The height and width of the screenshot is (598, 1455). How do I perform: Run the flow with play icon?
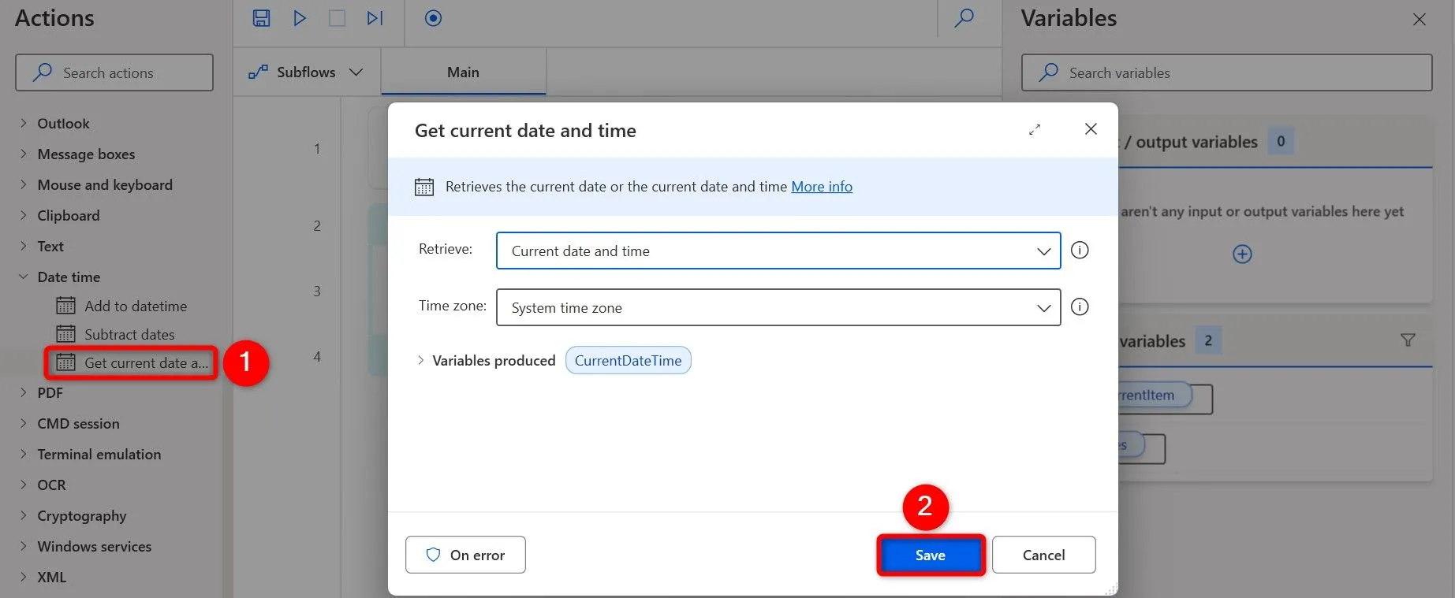(300, 18)
